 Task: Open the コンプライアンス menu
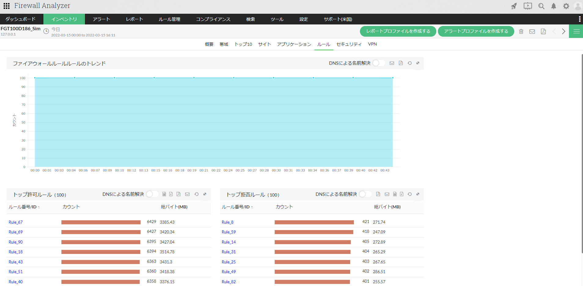click(x=213, y=19)
